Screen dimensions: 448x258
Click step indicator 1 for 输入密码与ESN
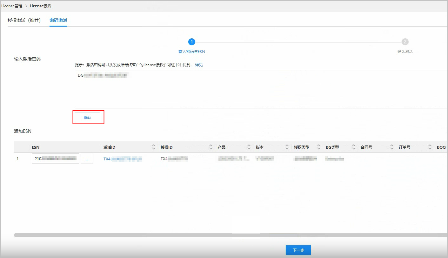[191, 42]
